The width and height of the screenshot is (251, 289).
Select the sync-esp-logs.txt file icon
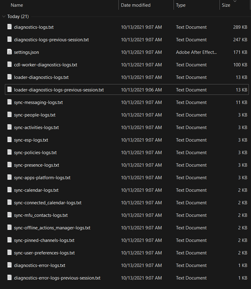coord(10,140)
